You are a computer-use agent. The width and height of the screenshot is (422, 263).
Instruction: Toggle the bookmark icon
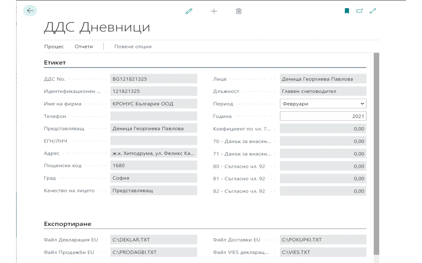(x=347, y=11)
